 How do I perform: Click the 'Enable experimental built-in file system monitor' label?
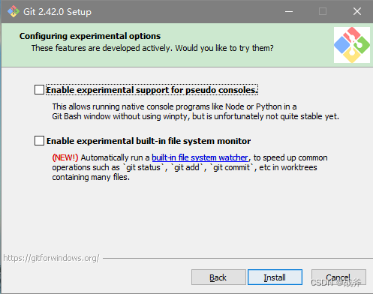(x=149, y=141)
